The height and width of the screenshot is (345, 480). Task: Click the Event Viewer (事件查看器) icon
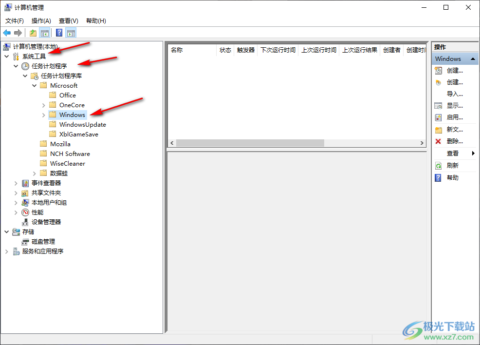25,183
